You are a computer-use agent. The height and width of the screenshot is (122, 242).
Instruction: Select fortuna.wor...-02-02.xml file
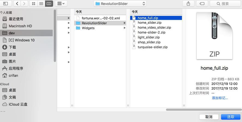[100, 18]
